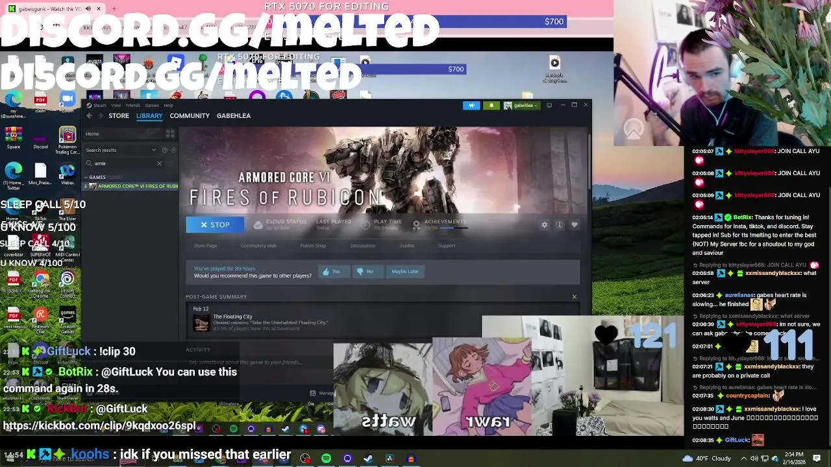Image resolution: width=831 pixels, height=467 pixels.
Task: Open the Friends menu in Steam
Action: click(132, 105)
